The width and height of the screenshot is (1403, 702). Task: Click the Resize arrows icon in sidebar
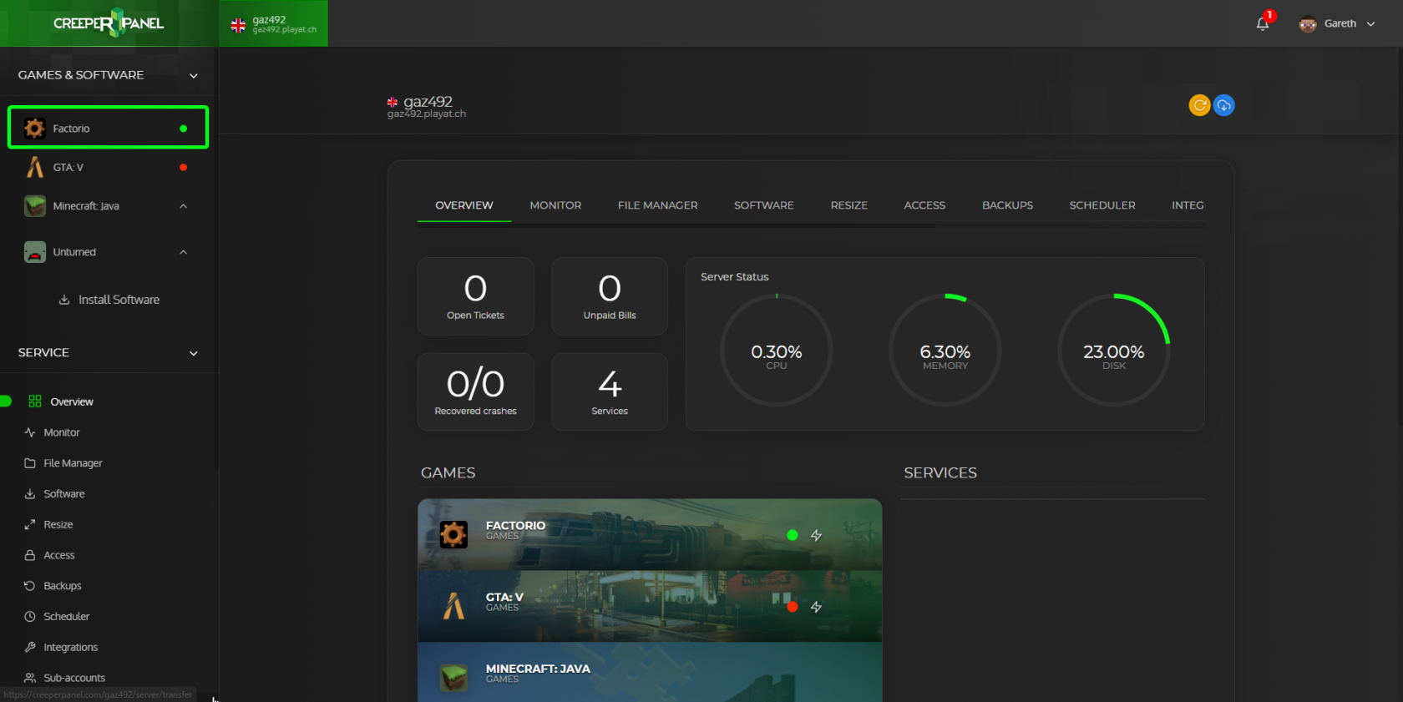click(30, 524)
